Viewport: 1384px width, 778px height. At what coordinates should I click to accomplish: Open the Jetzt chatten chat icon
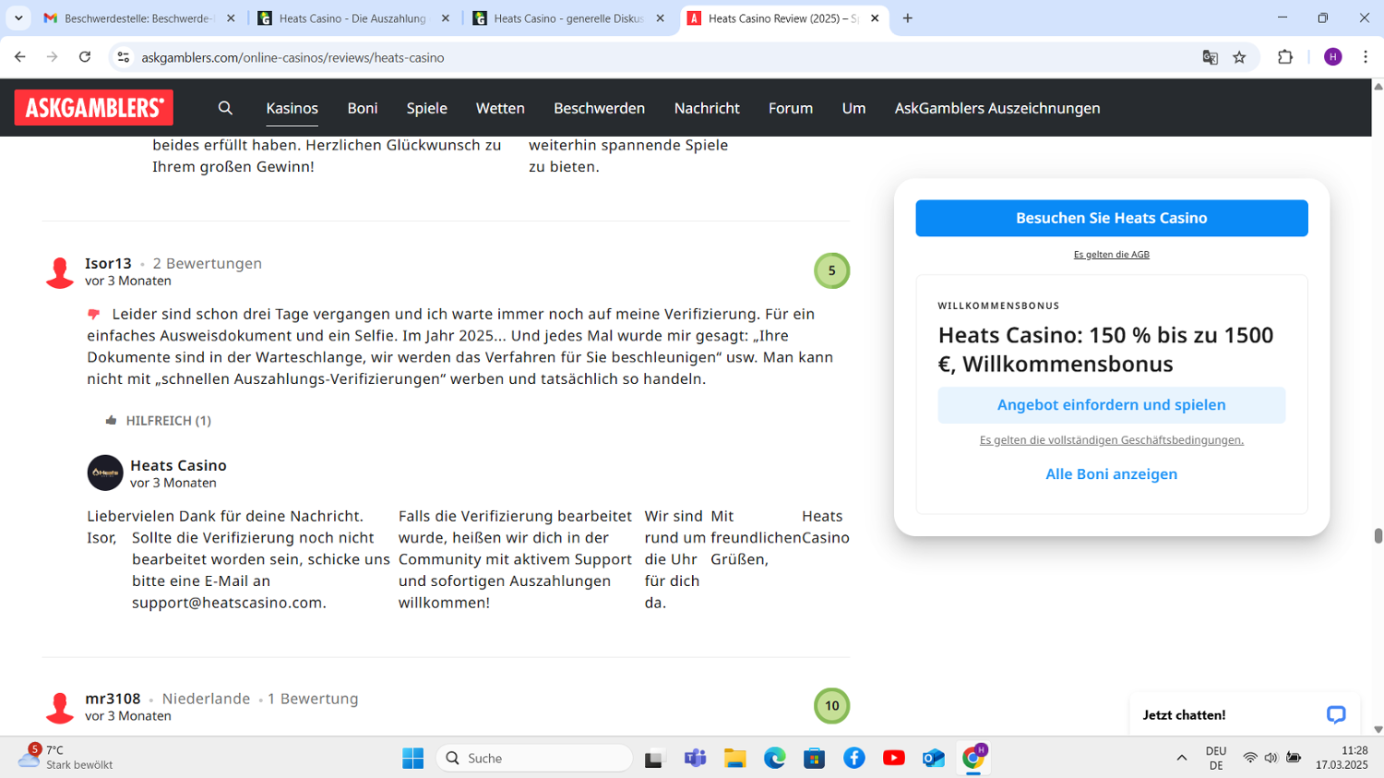pos(1335,714)
